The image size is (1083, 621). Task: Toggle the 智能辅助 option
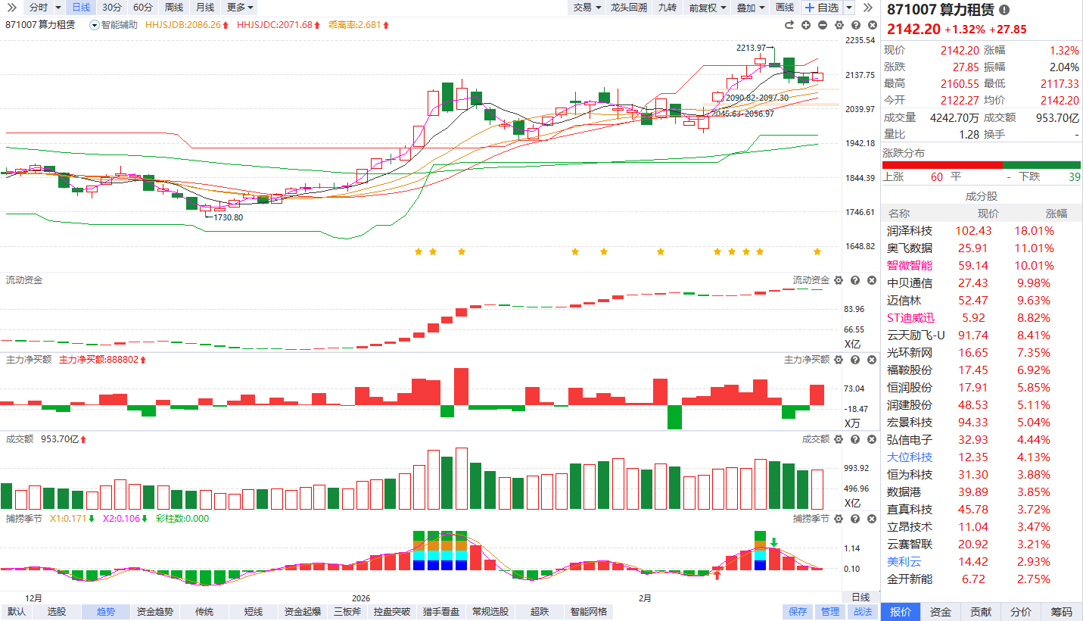pyautogui.click(x=114, y=25)
